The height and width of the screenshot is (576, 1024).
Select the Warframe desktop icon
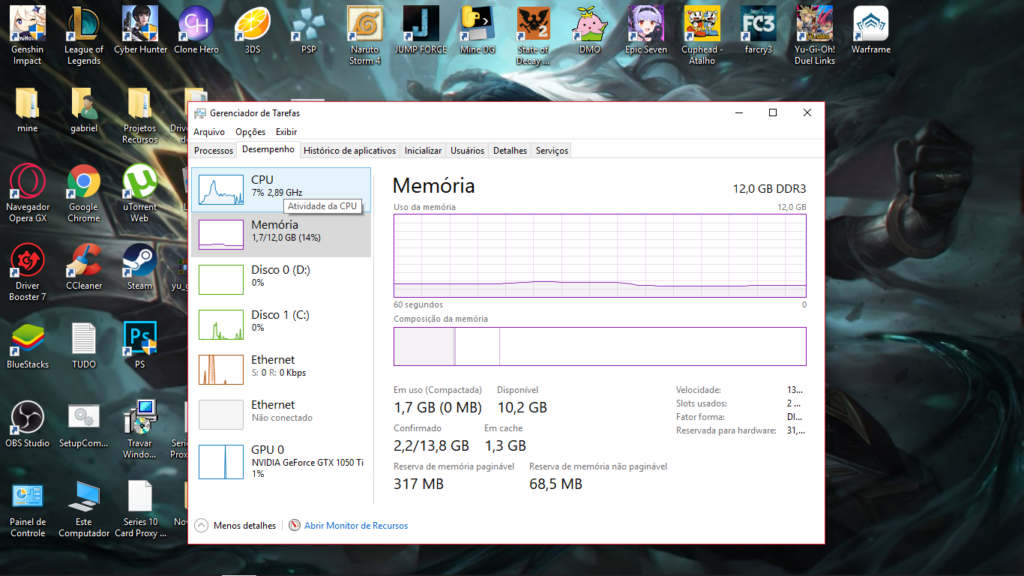[x=871, y=30]
